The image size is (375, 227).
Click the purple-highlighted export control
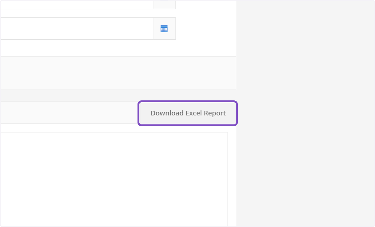pos(187,113)
